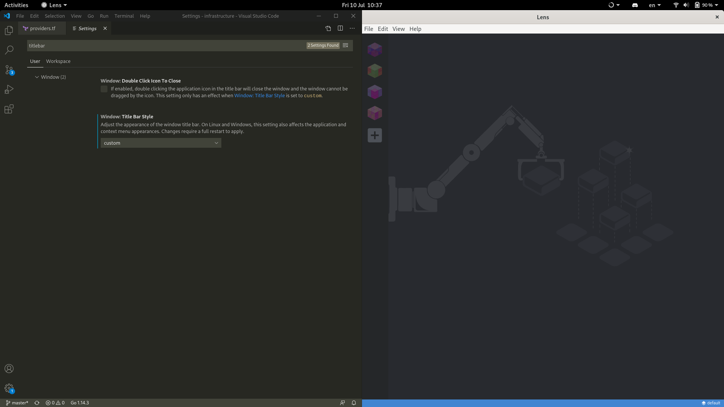Switch to the Workspace settings tab

coord(58,61)
